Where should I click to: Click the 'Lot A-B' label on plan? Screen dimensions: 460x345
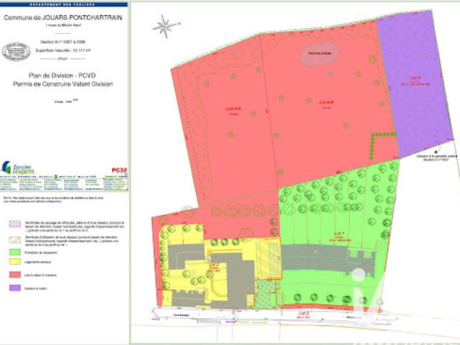click(x=326, y=102)
